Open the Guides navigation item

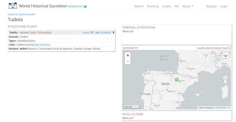[167, 6]
